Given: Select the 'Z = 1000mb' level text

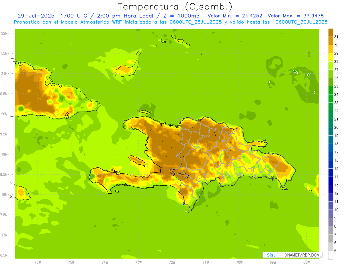Looking at the screenshot, I should point(181,16).
